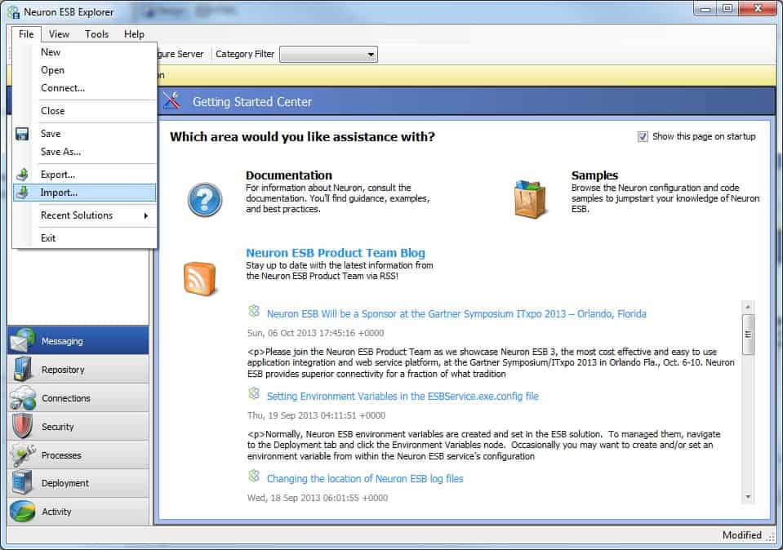Click the blog feed scroll-up arrow
Image resolution: width=783 pixels, height=550 pixels.
[x=748, y=307]
